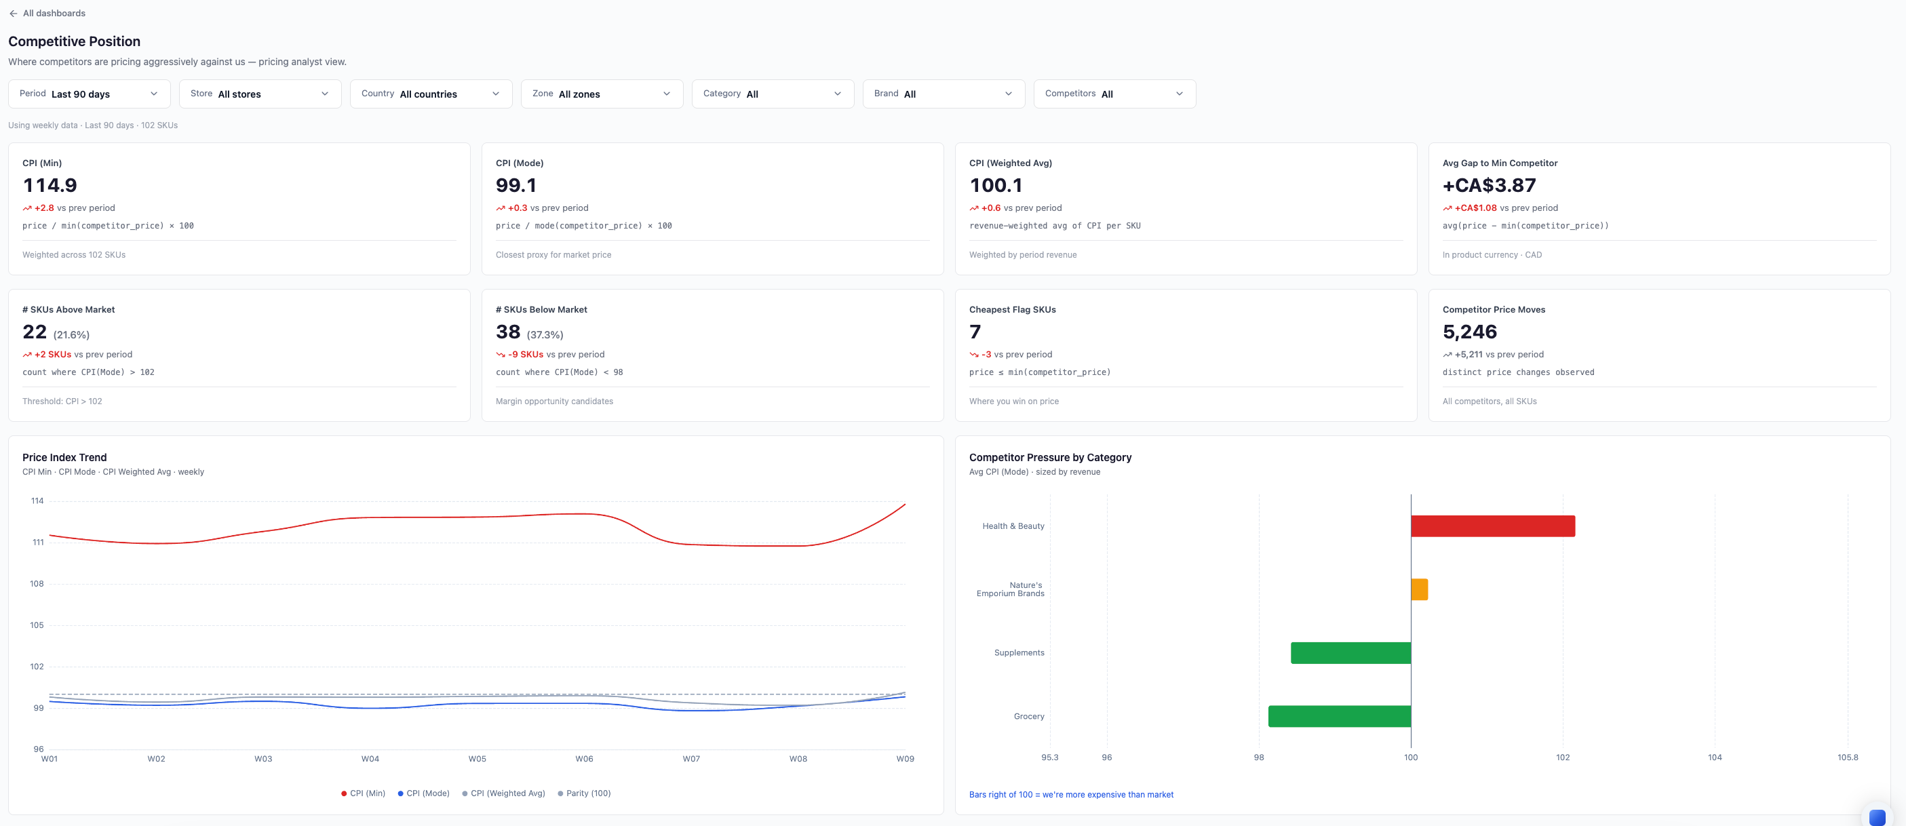The width and height of the screenshot is (1906, 826).
Task: Click the Supplements category label
Action: [x=1019, y=653]
